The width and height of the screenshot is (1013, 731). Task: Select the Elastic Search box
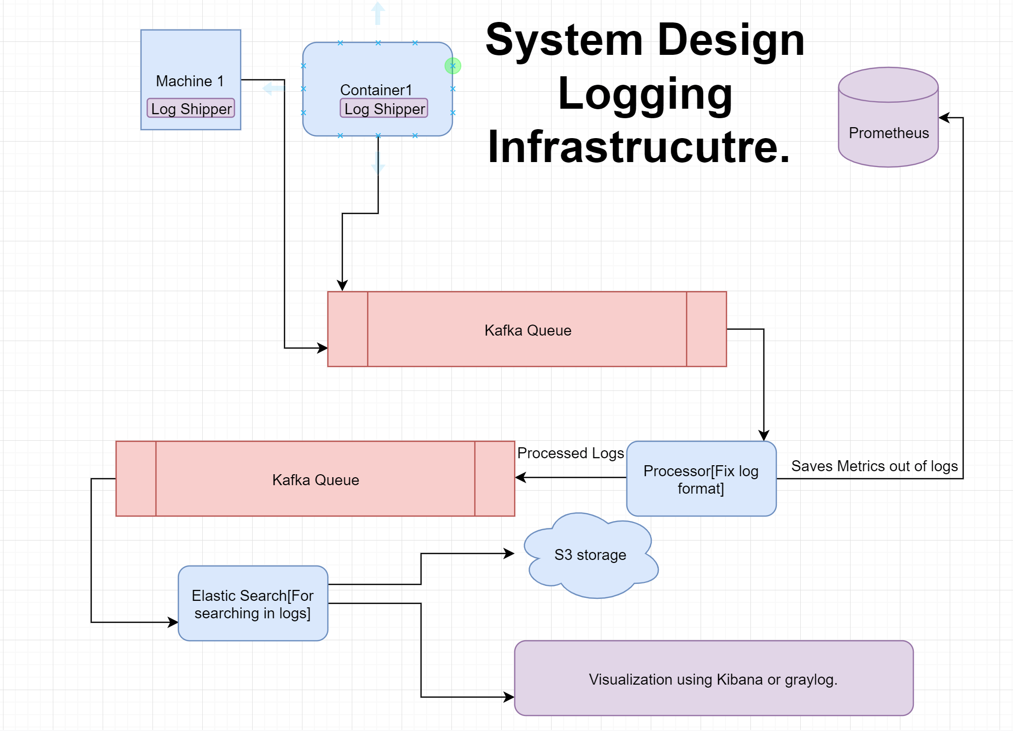tap(253, 604)
